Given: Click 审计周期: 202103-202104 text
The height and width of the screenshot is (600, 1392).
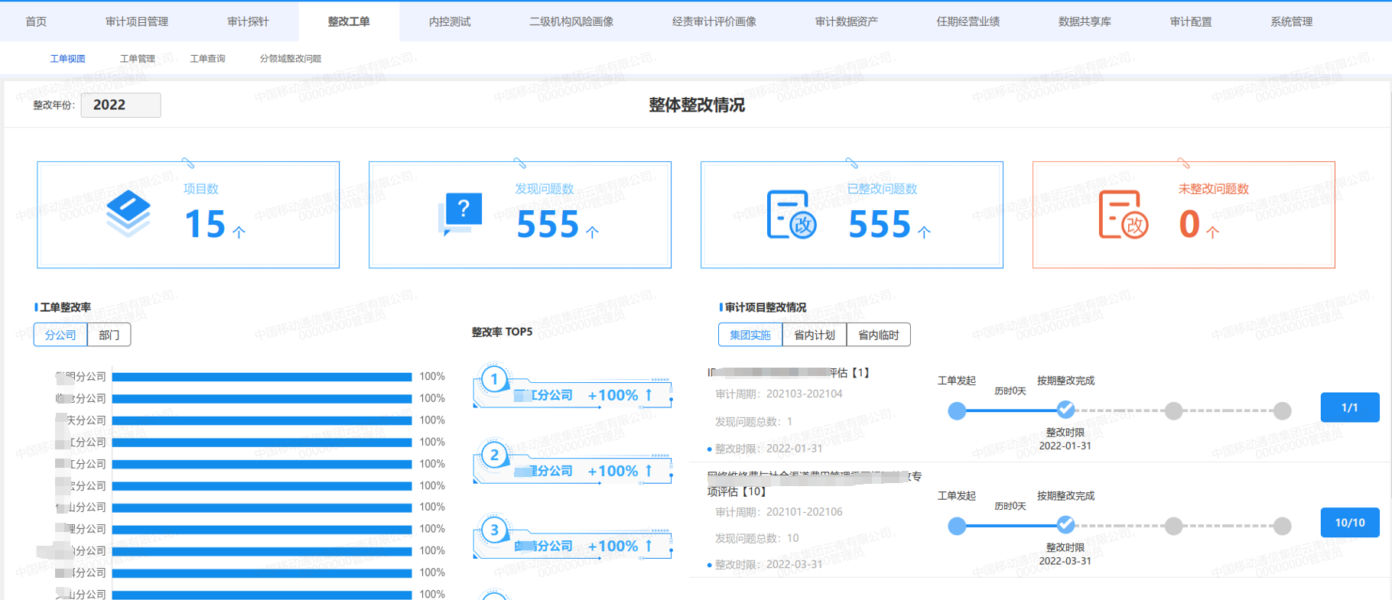Looking at the screenshot, I should (779, 394).
